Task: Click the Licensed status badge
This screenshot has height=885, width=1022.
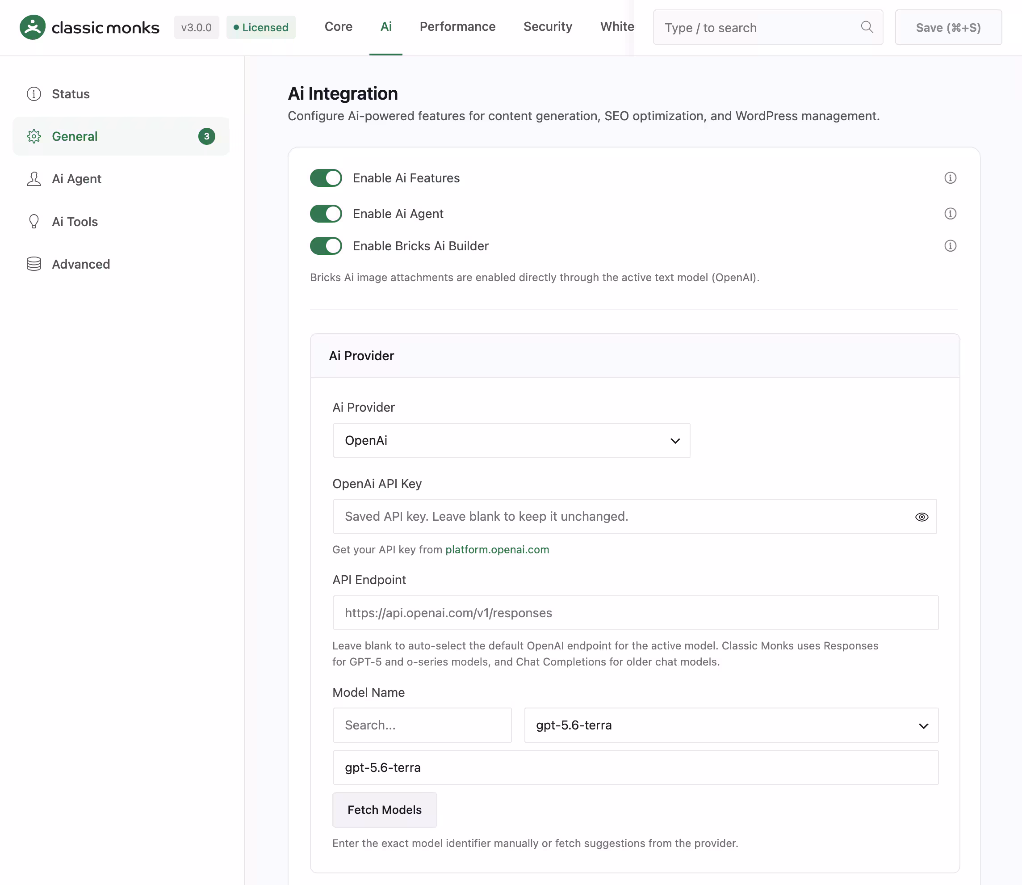Action: tap(260, 27)
